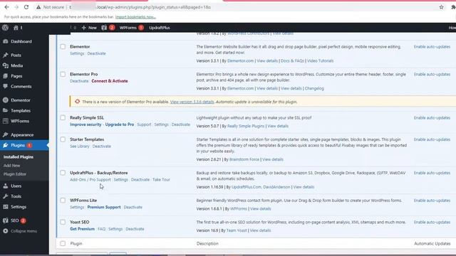Click Connect & Activate for Elementor Pro
Screen dimensions: 456x256
point(110,81)
